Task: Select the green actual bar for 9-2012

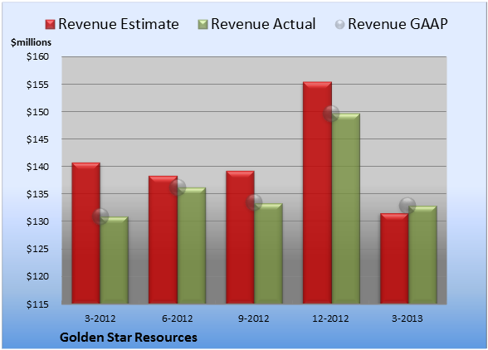Action: [x=268, y=254]
